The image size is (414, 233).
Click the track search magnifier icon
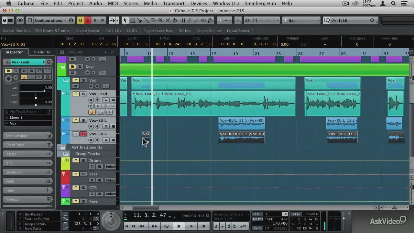tap(113, 52)
